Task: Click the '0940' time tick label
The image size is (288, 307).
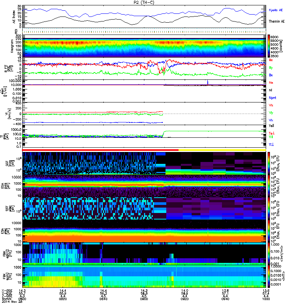Action: pos(225,299)
